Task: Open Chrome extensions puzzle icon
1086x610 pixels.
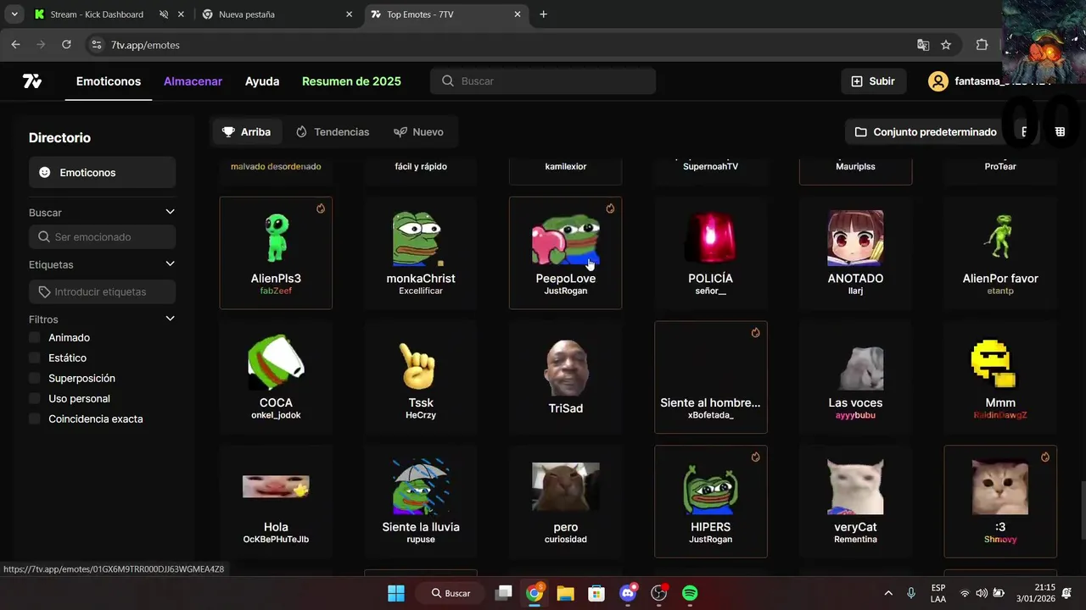Action: pos(982,45)
